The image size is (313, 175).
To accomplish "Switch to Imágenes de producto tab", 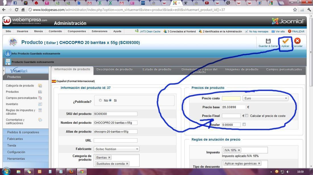I will tap(242, 69).
